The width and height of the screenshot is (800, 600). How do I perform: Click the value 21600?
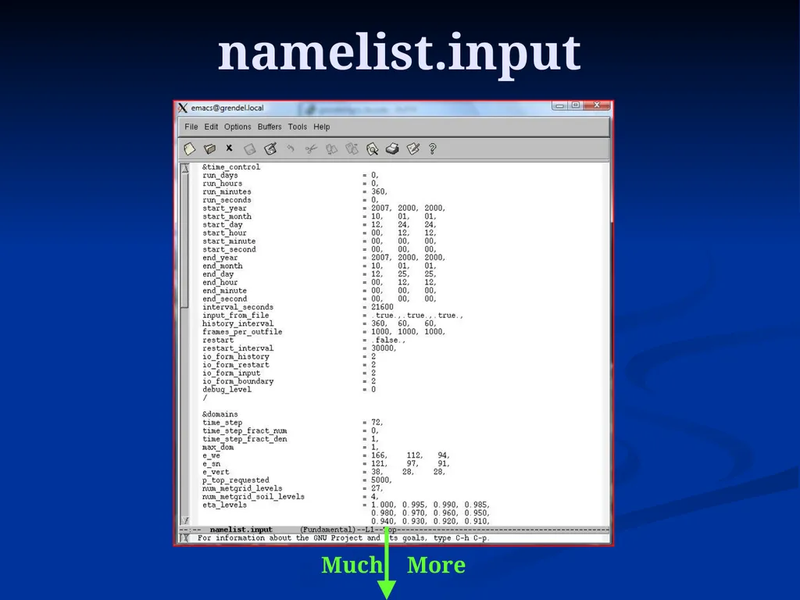(x=382, y=307)
